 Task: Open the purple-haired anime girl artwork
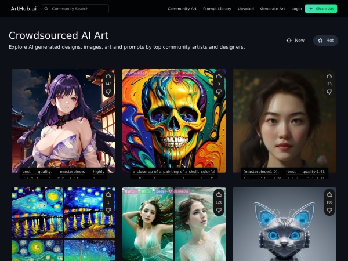pyautogui.click(x=63, y=121)
